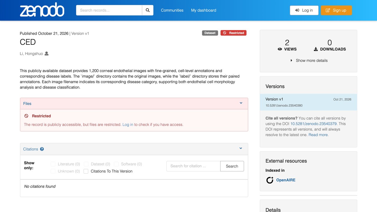377x212 pixels.
Task: Click the download icon next to Downloads
Action: click(316, 49)
